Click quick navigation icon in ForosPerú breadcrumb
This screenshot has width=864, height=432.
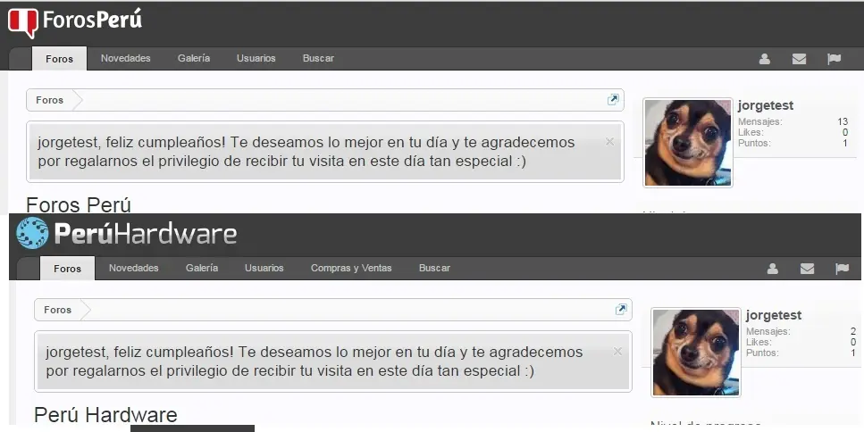pos(613,100)
